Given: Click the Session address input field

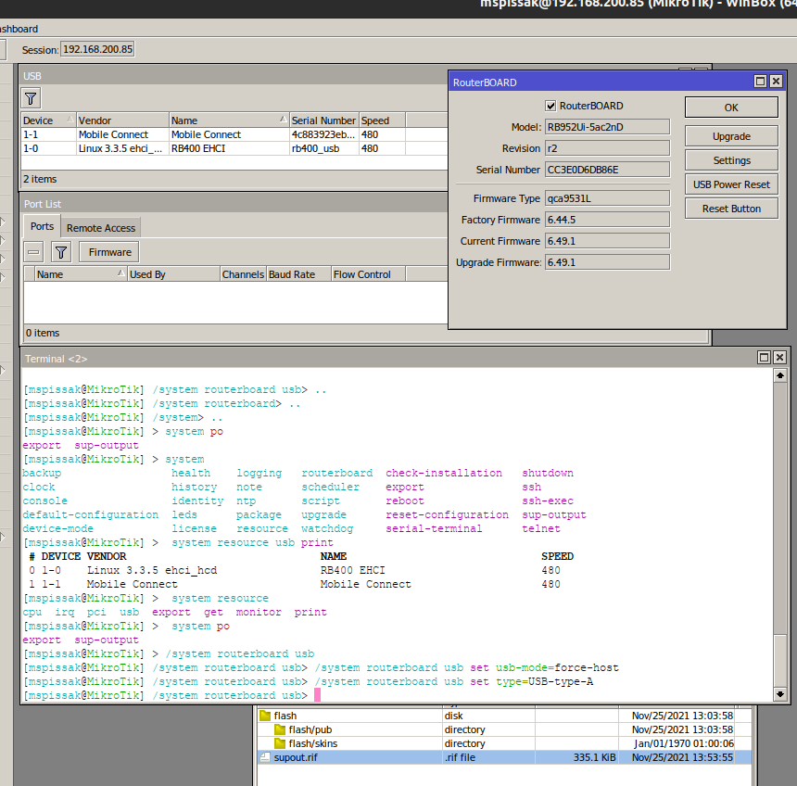Looking at the screenshot, I should point(95,48).
